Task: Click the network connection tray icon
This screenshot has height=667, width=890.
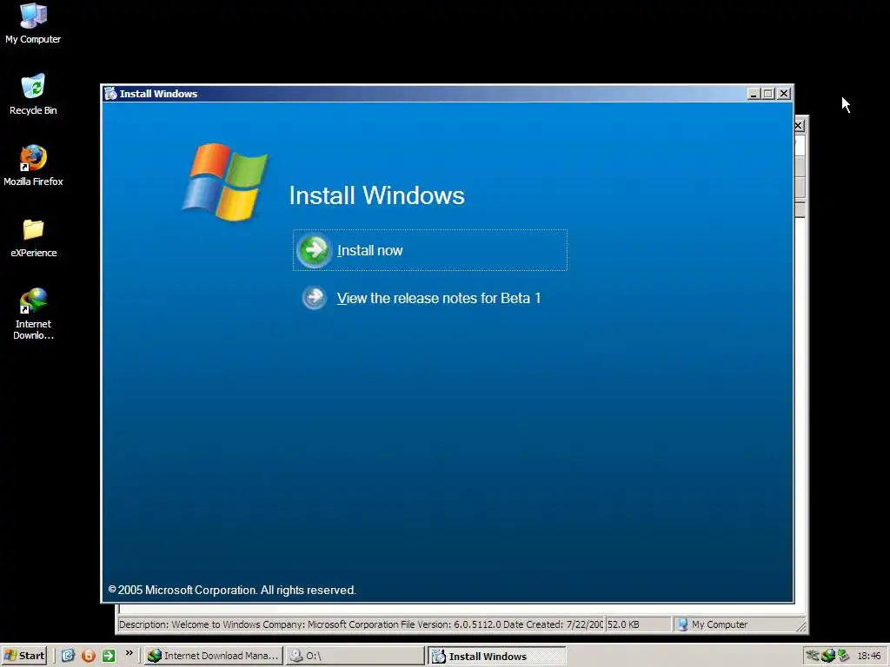Action: click(813, 656)
